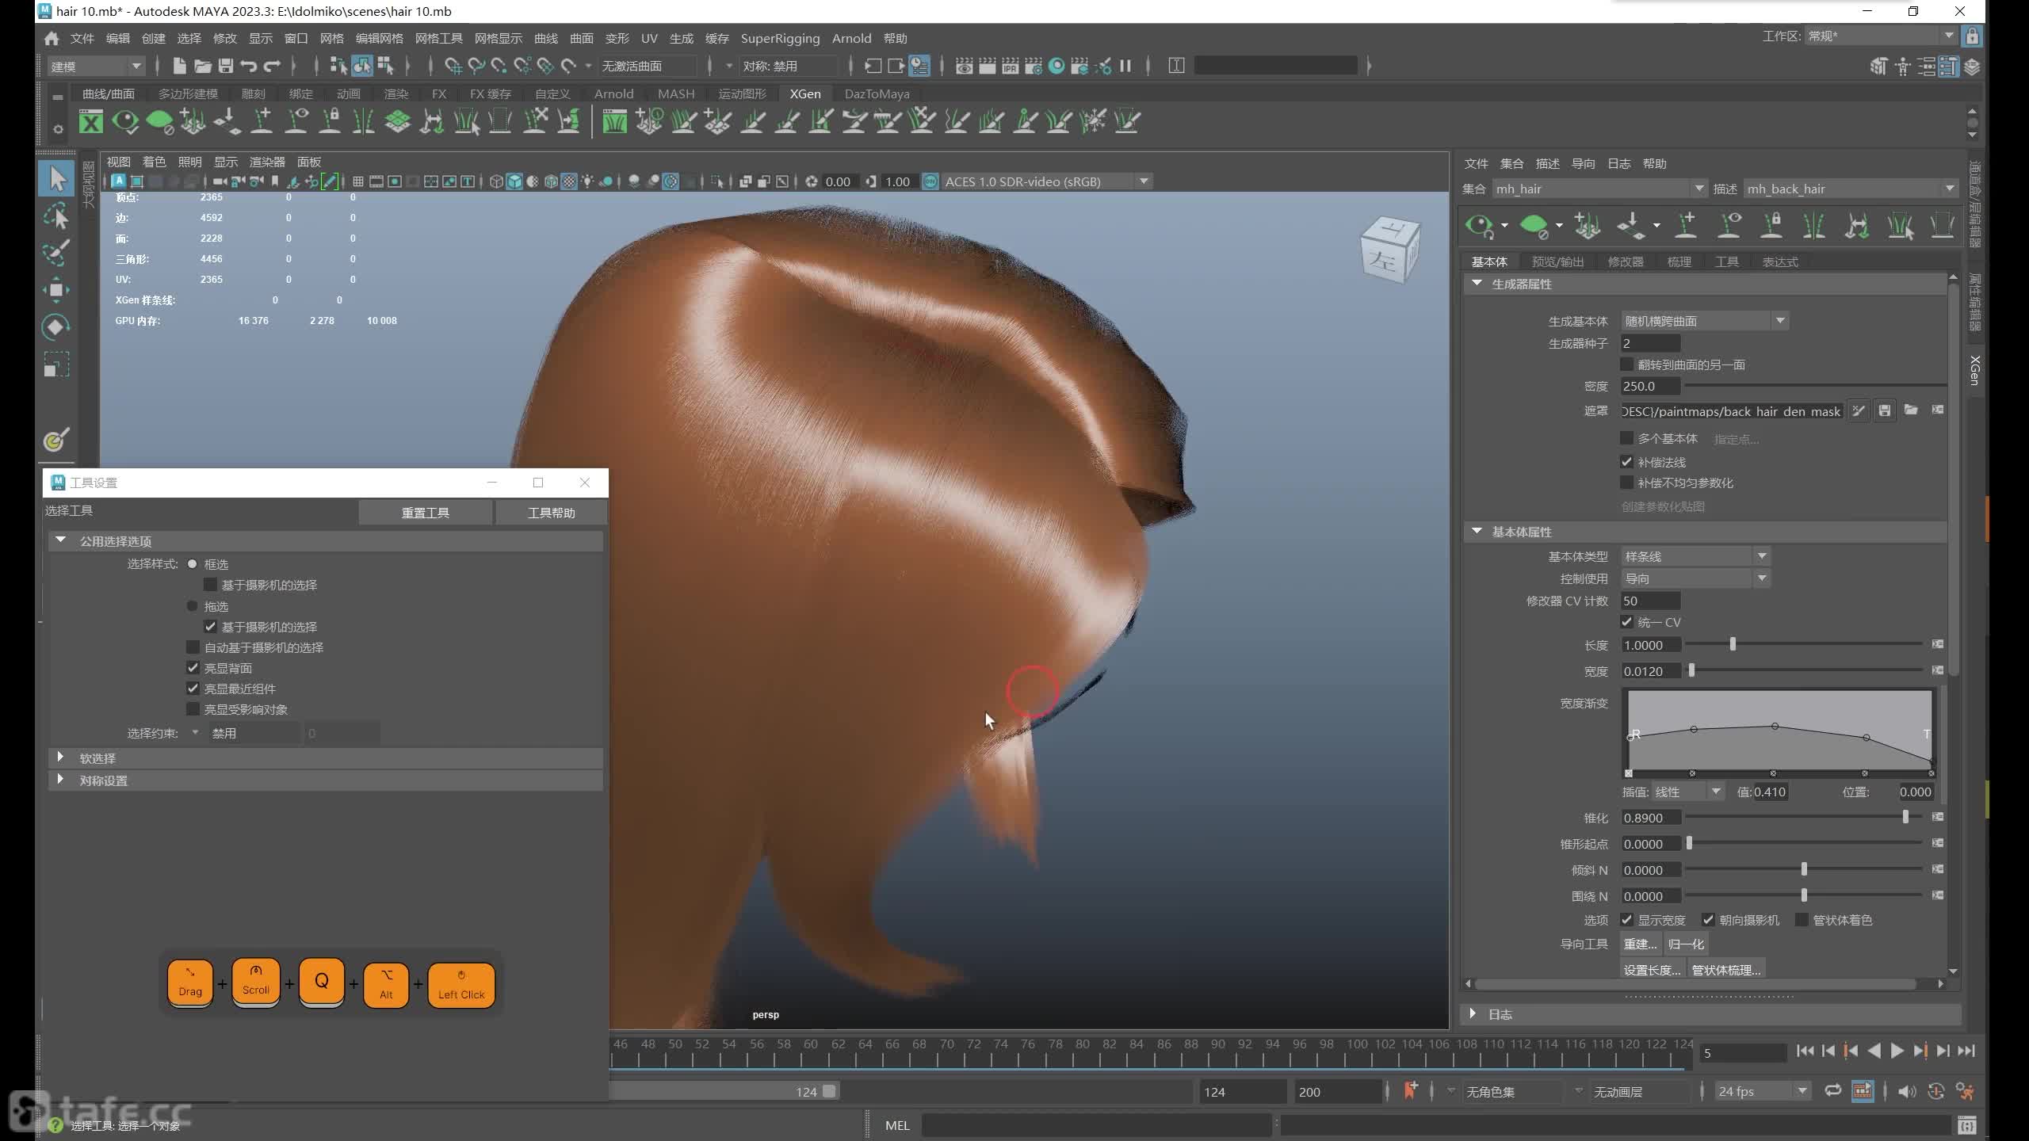The width and height of the screenshot is (2029, 1141).
Task: Click the Open scene folder icon
Action: [x=202, y=66]
